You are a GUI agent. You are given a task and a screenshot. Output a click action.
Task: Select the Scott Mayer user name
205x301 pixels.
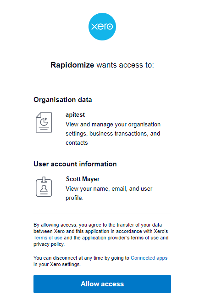[x=83, y=179]
